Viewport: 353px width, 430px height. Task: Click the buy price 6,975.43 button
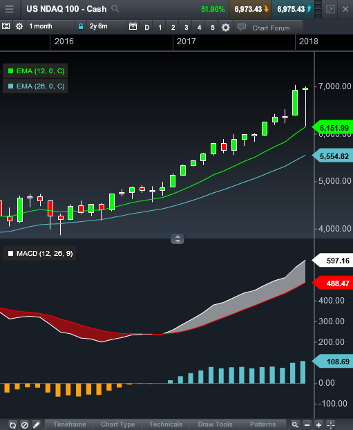(294, 9)
